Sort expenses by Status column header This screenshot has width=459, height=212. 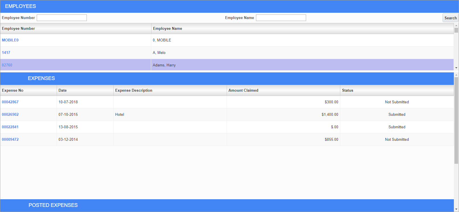pos(397,91)
